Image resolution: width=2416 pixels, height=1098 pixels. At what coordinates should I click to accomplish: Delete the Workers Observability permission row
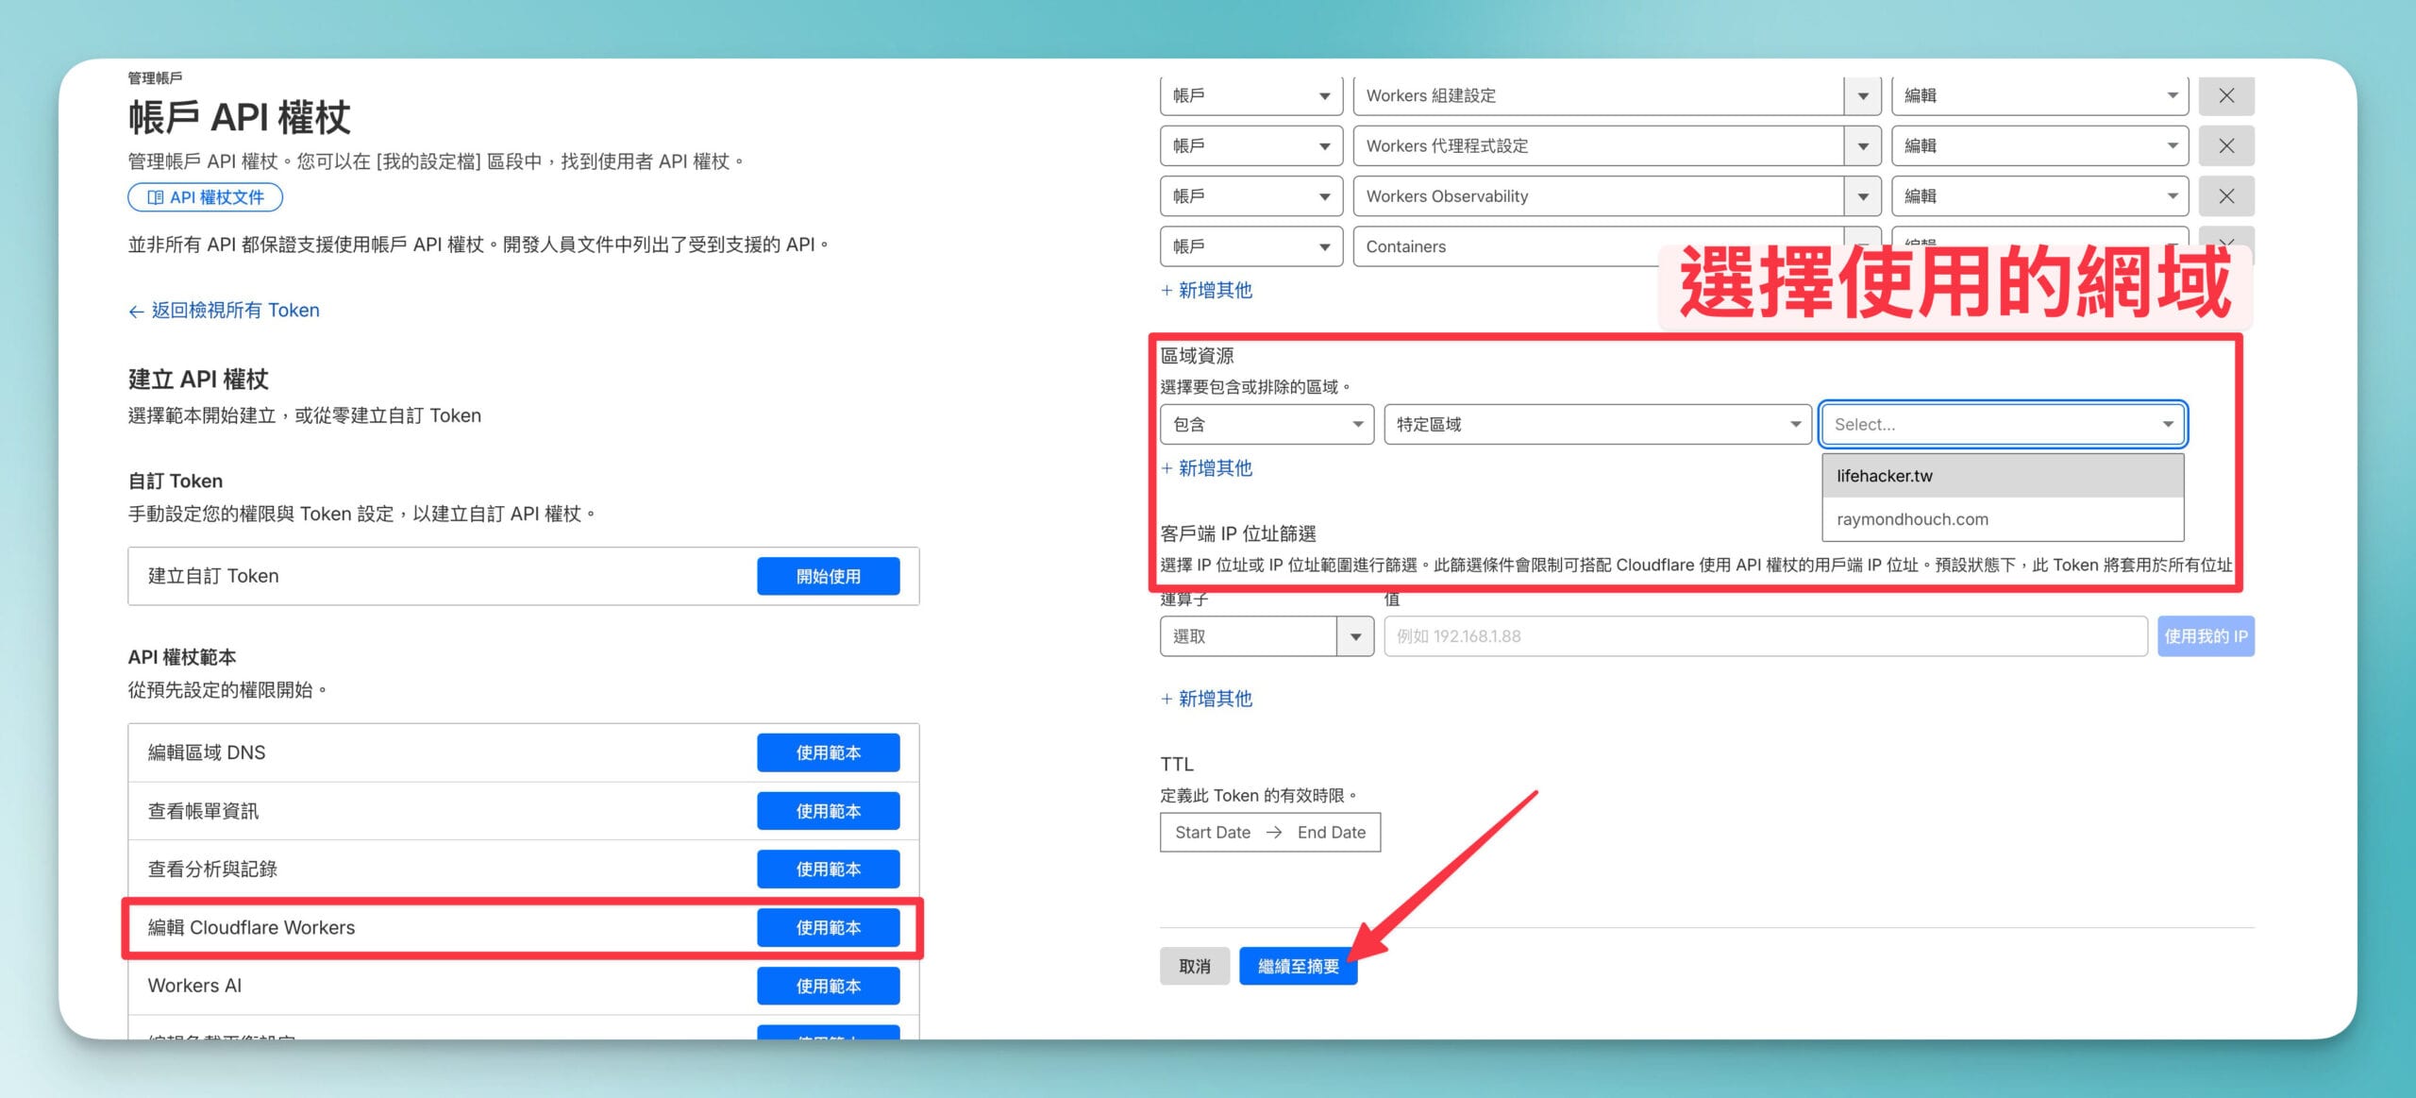point(2225,196)
